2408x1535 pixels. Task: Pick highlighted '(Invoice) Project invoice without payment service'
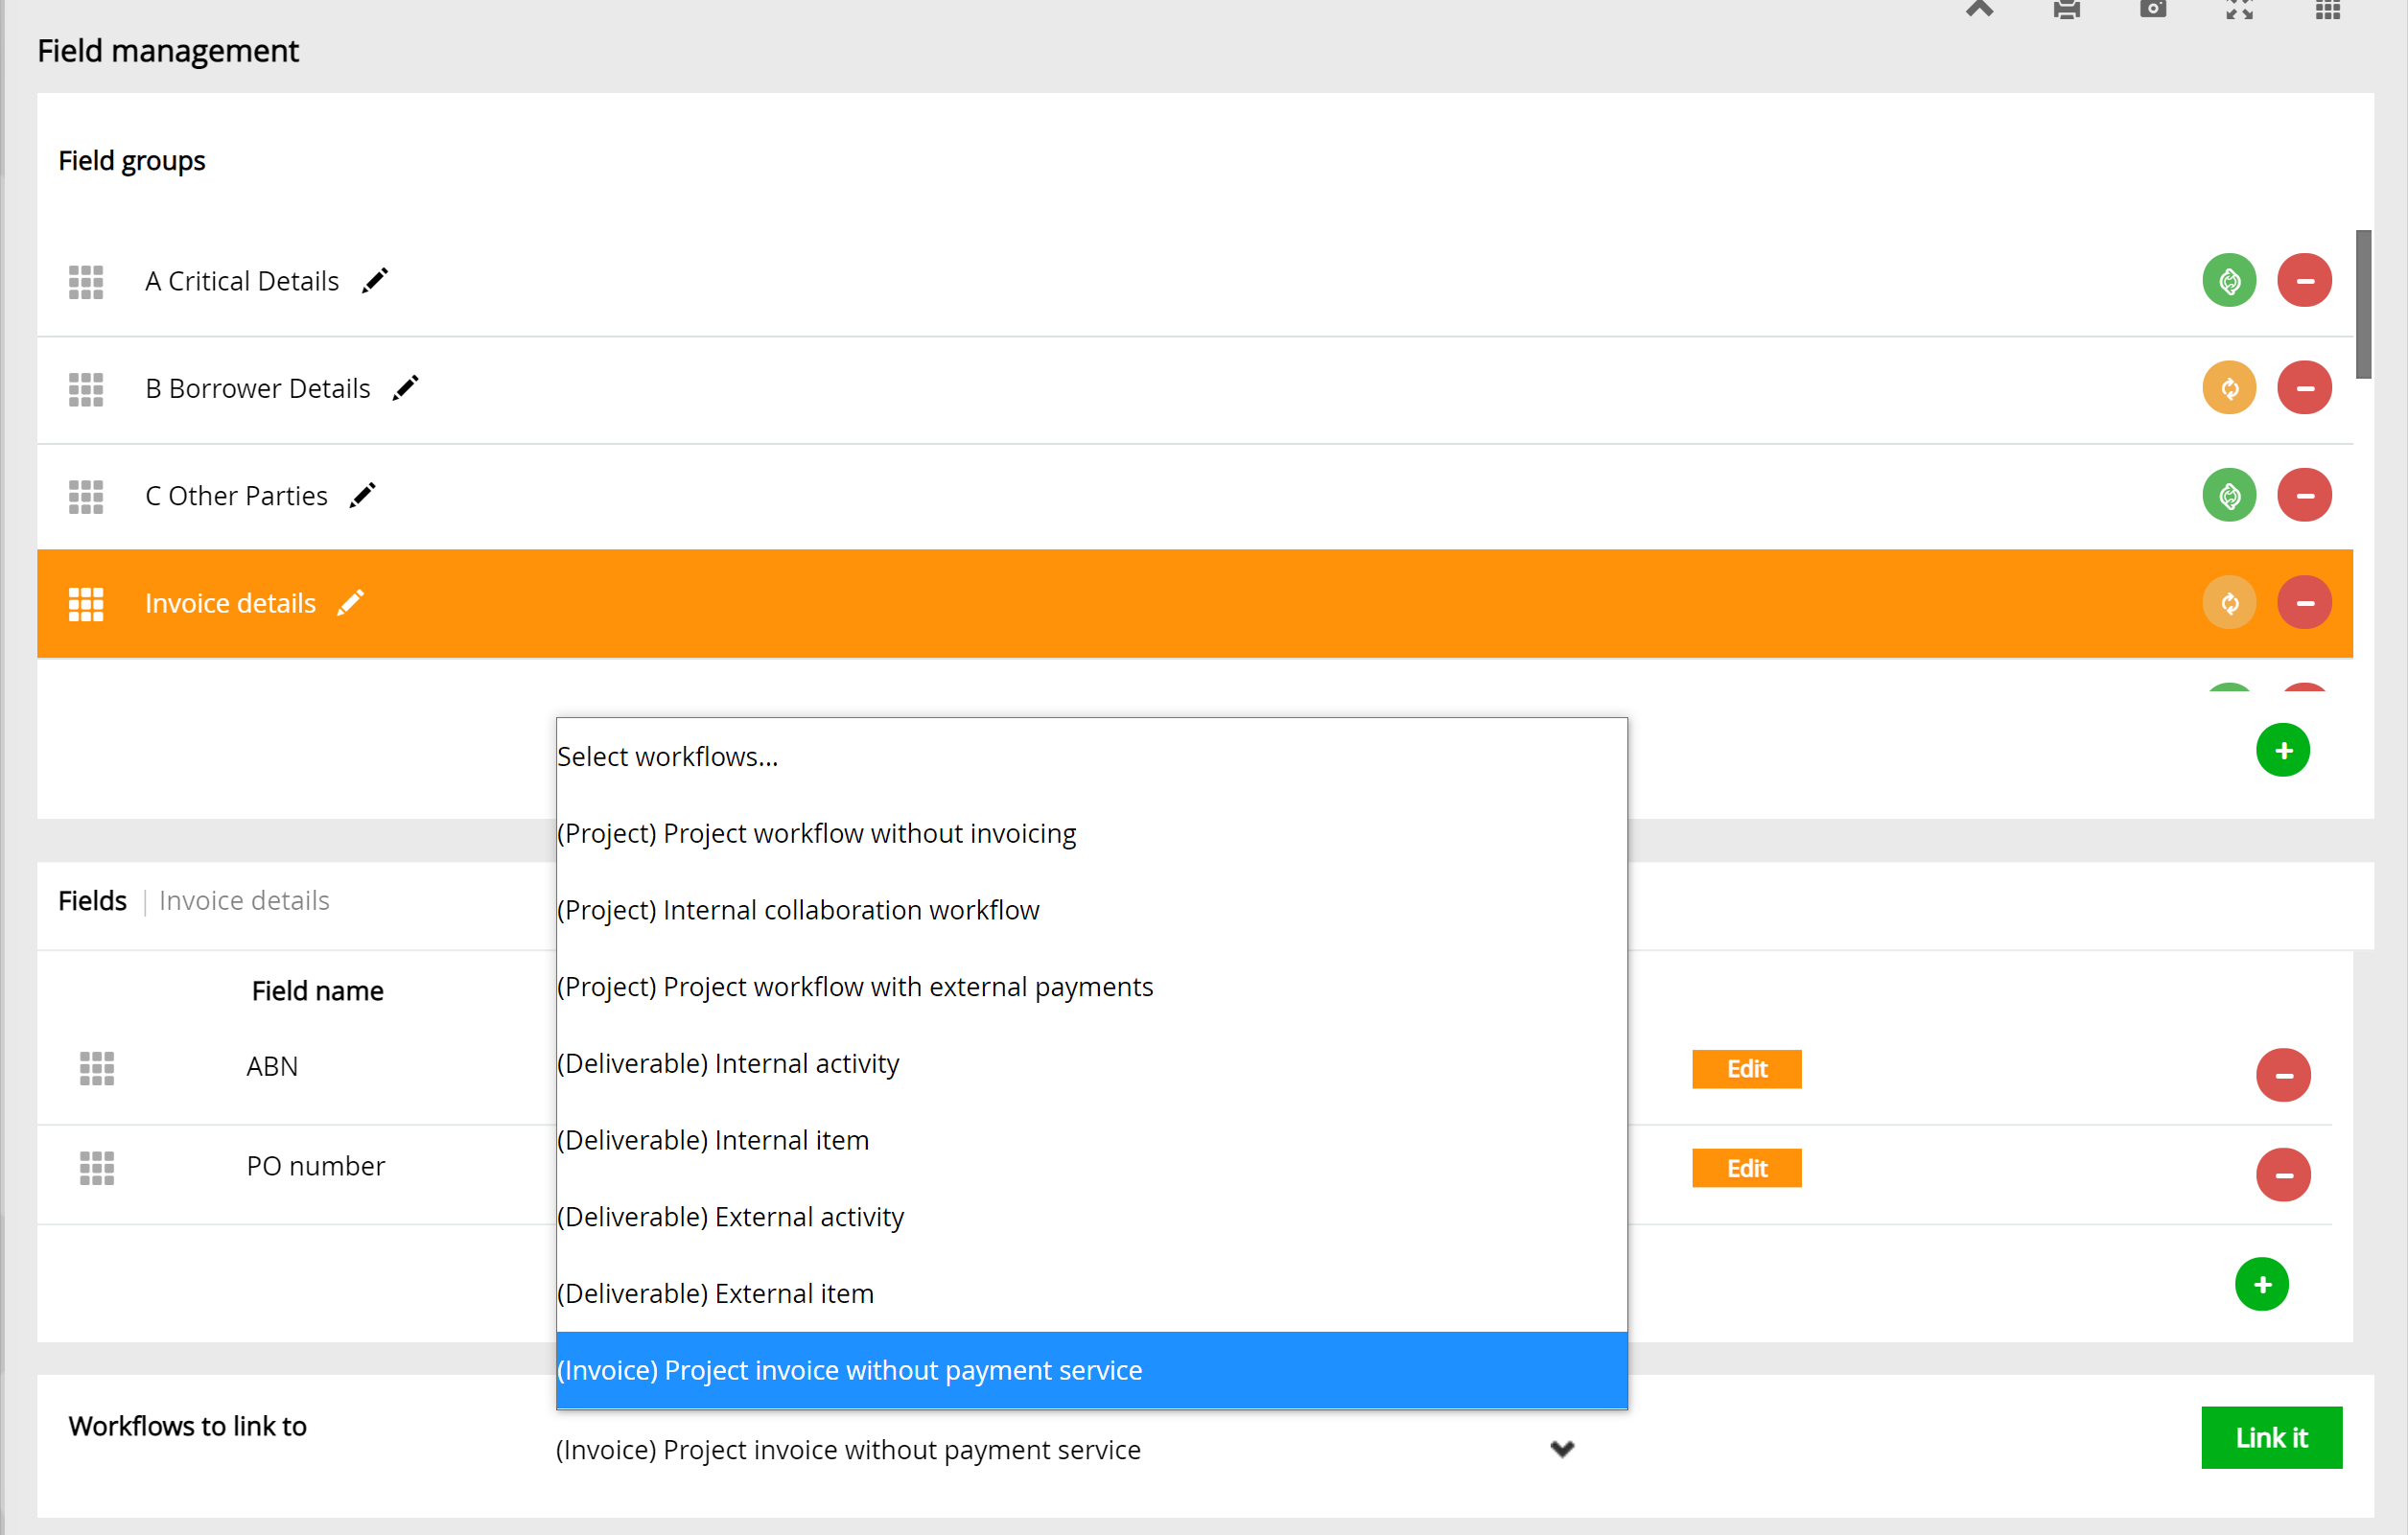[1091, 1370]
